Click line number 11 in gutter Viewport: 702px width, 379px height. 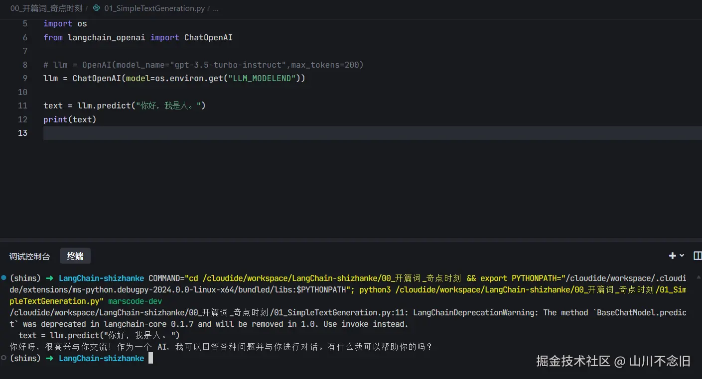22,106
